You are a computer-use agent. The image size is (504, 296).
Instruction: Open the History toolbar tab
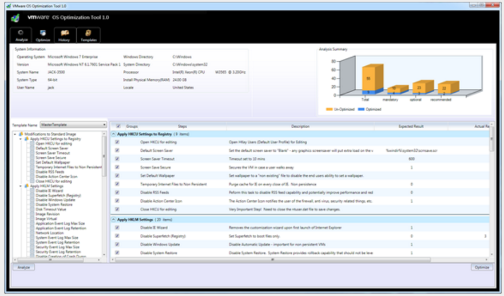click(x=64, y=35)
